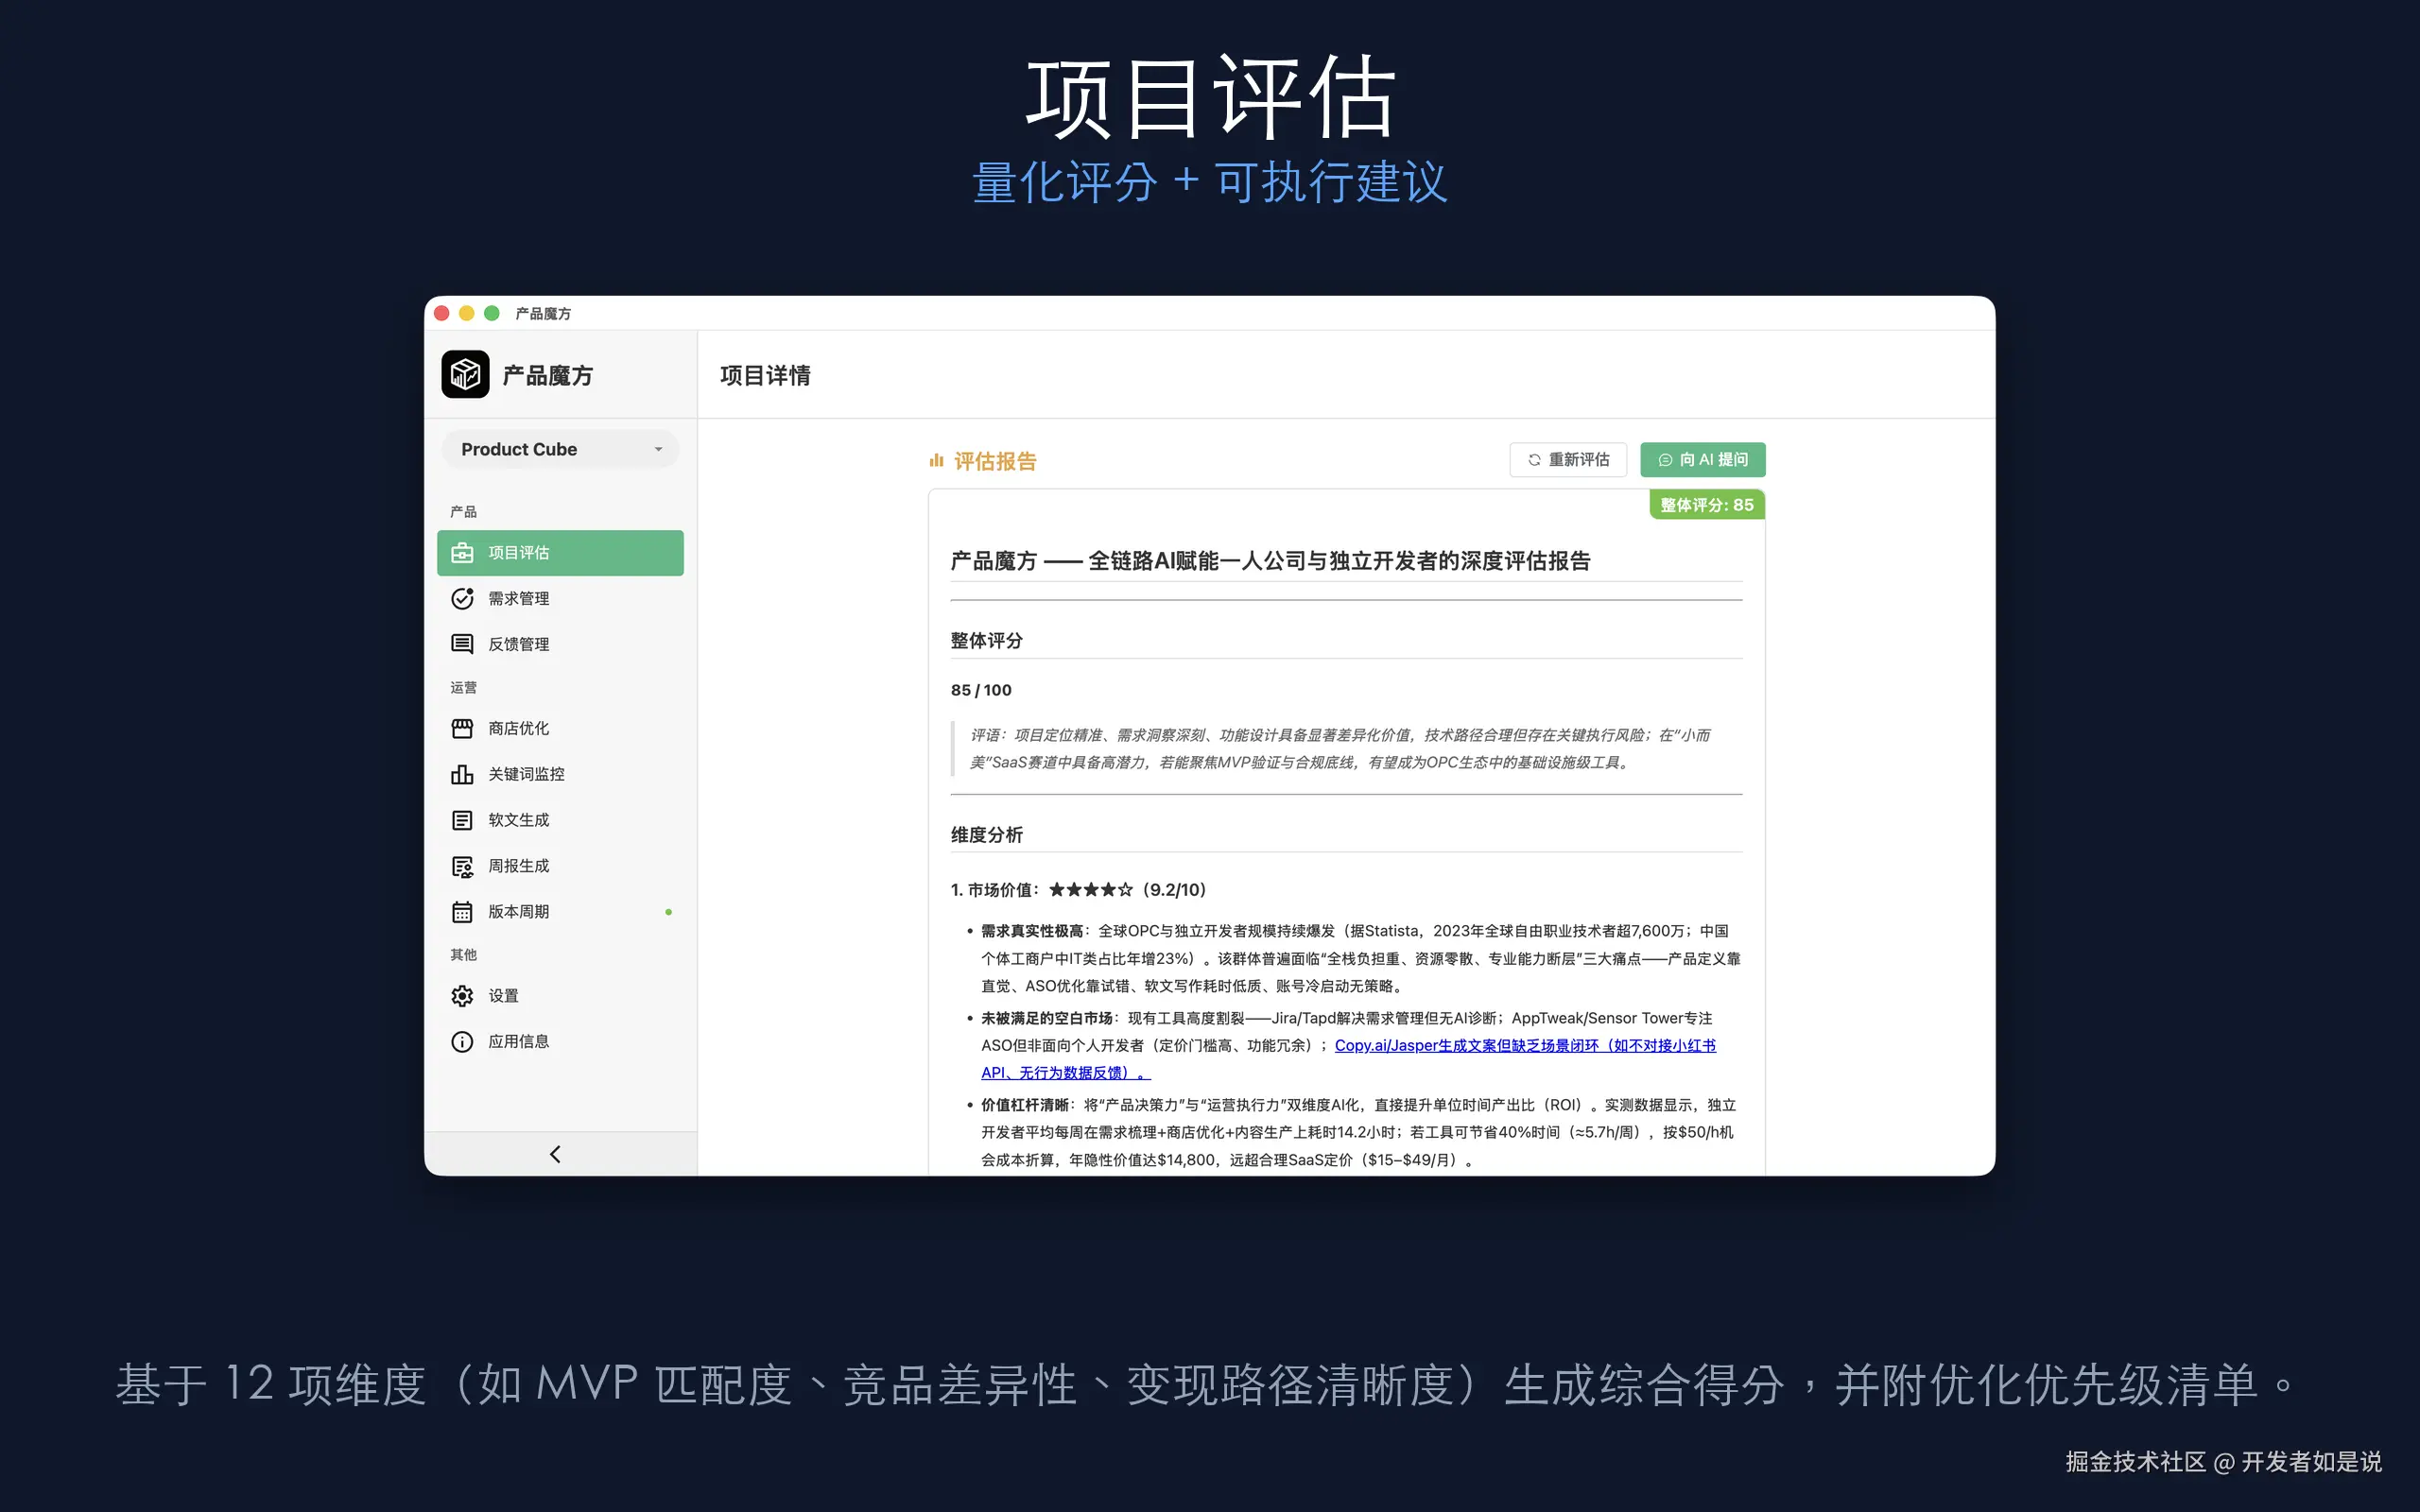Click the green dot beside 版本周期
2420x1512 pixels.
point(669,912)
